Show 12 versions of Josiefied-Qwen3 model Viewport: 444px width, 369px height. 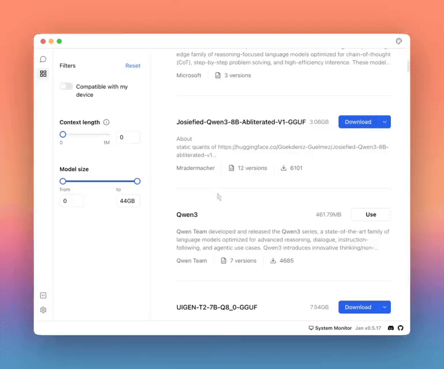(x=248, y=168)
